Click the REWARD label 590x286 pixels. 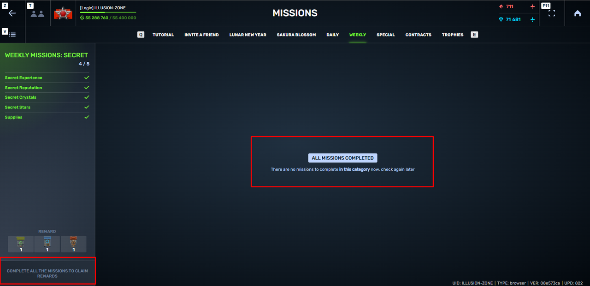(x=47, y=232)
